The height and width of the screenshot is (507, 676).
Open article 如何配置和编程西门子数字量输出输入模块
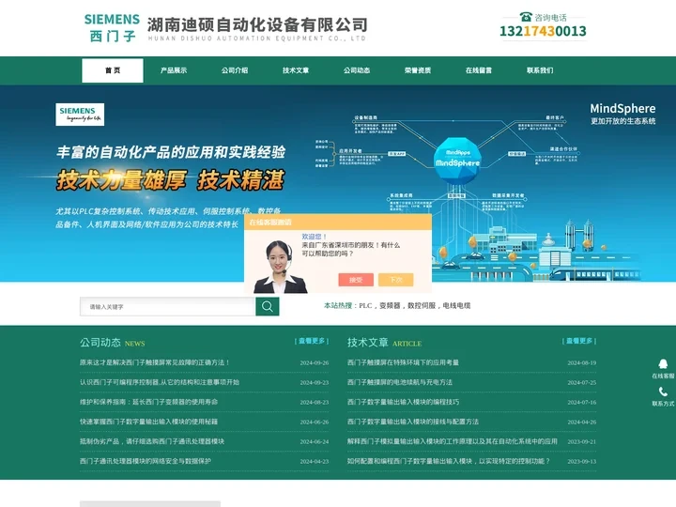tap(449, 461)
